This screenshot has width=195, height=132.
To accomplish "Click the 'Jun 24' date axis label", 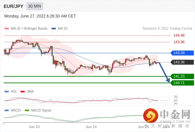I will (91, 127).
